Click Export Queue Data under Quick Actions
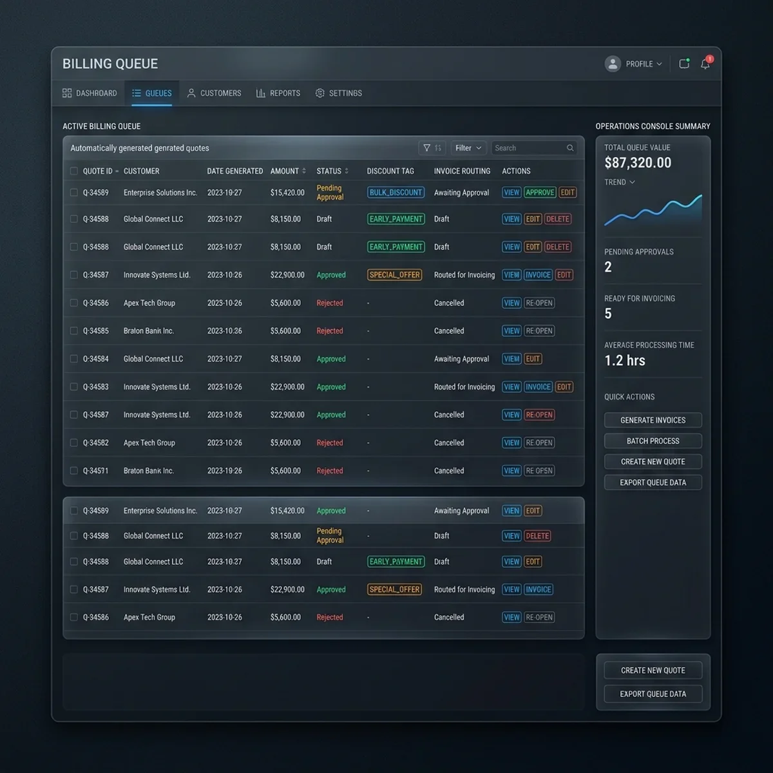 pos(653,482)
